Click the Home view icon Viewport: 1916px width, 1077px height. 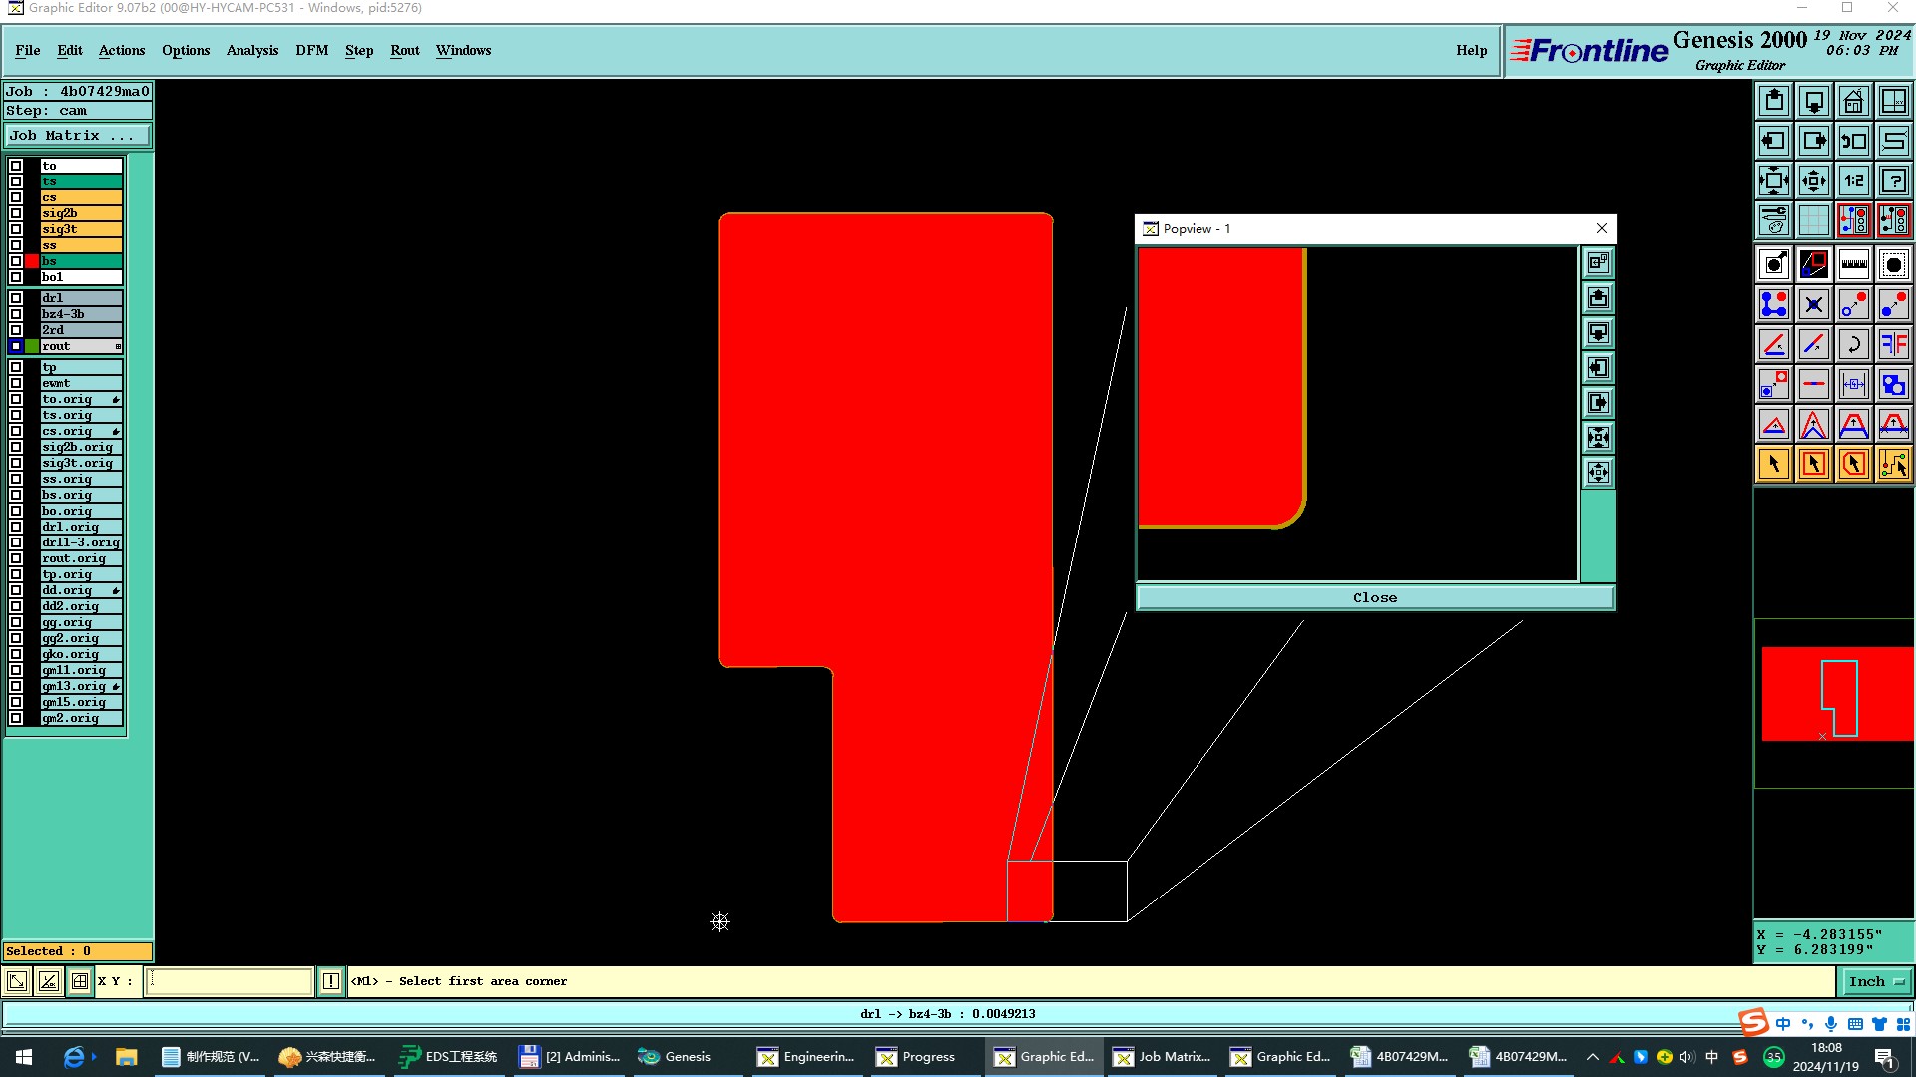point(1853,101)
